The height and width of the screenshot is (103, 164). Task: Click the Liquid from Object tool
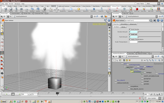click(71, 10)
